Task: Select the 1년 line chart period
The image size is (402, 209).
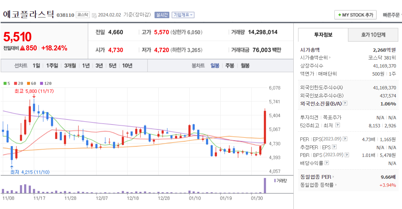Action: [x=86, y=66]
